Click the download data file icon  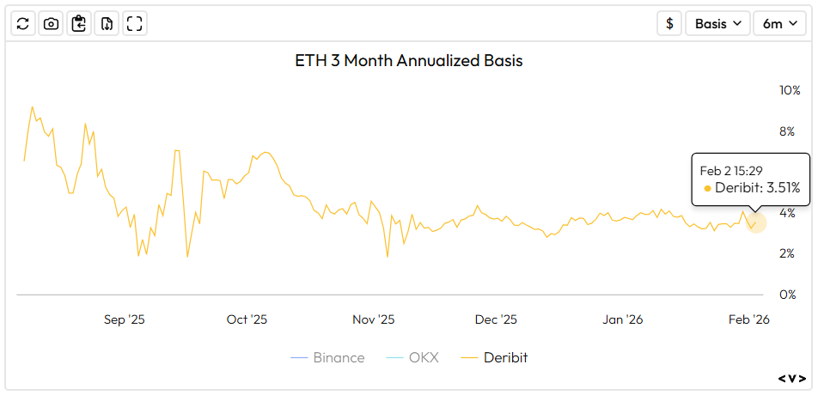[x=107, y=23]
